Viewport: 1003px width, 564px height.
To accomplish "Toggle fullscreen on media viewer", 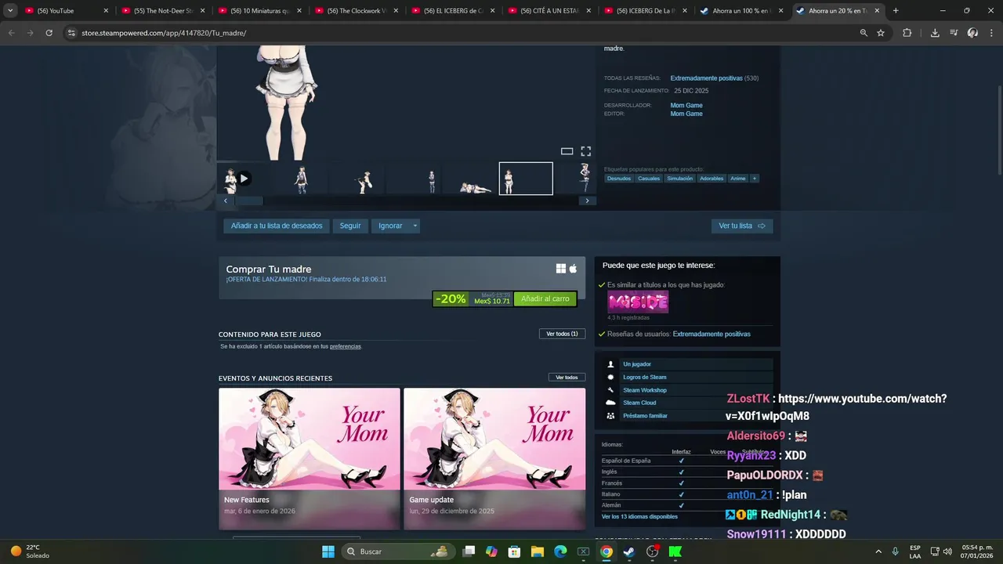I will [585, 151].
